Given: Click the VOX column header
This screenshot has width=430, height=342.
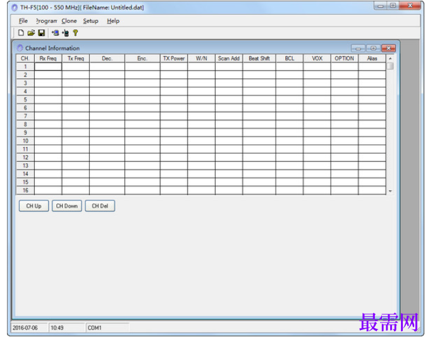Looking at the screenshot, I should click(317, 58).
